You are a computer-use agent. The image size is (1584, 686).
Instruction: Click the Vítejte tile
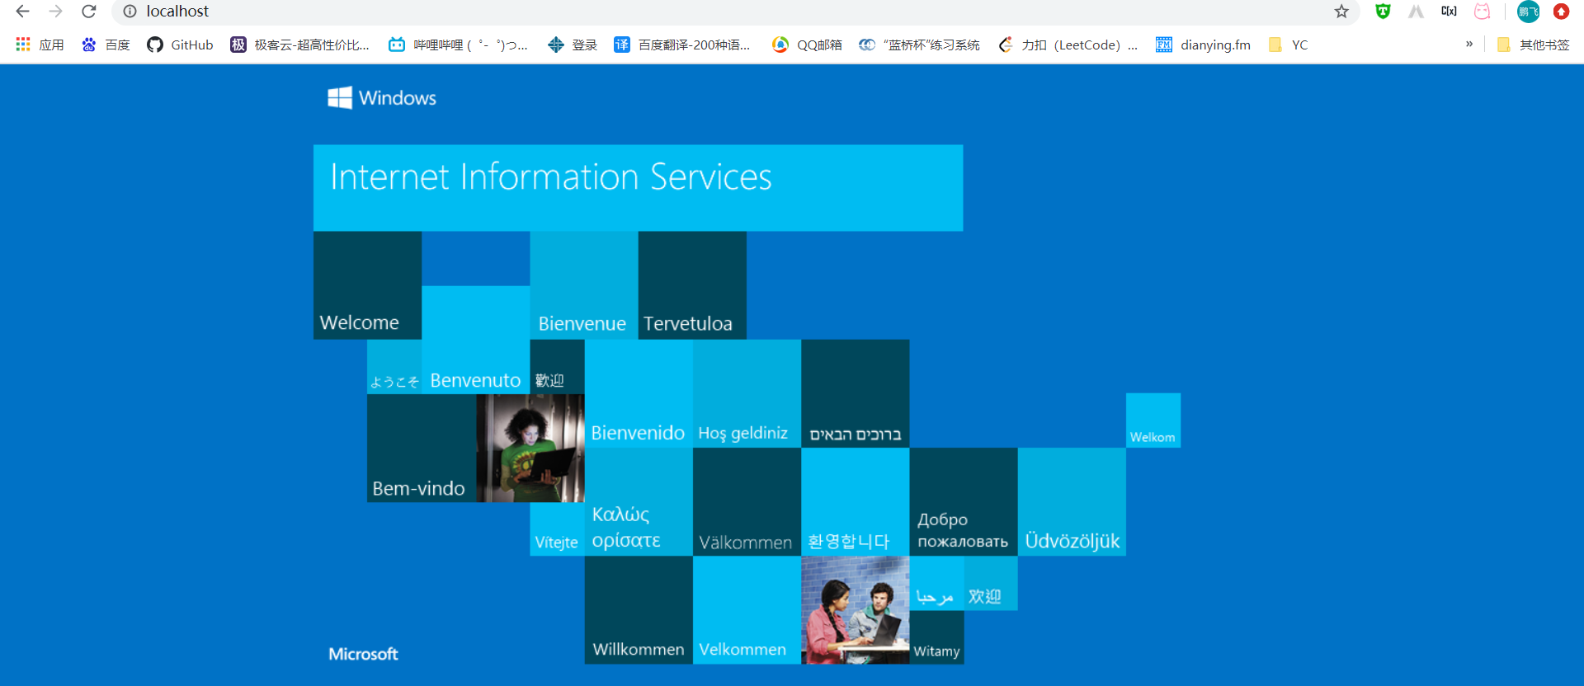click(x=557, y=529)
